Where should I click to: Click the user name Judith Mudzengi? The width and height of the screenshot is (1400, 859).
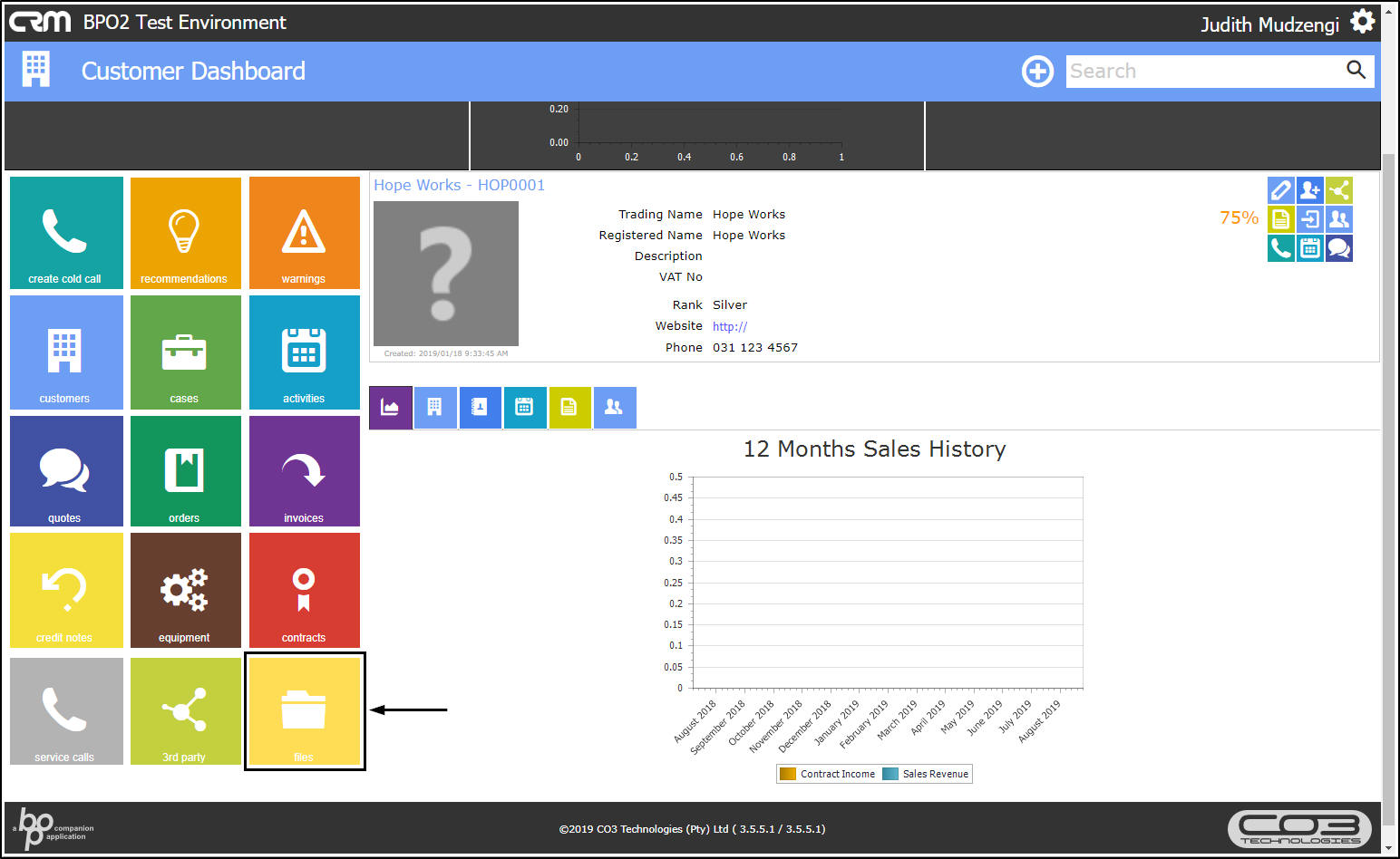pyautogui.click(x=1269, y=24)
